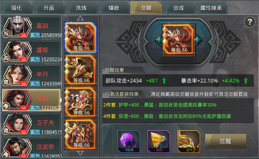The image size is (259, 159).
Task: Click the left teal diamond arrow
Action: [159, 40]
